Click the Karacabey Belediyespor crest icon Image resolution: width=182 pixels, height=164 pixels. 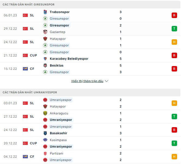pos(45,59)
